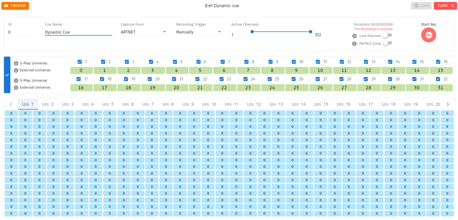Image resolution: width=458 pixels, height=220 pixels.
Task: Start recording with the red REC button
Action: (429, 35)
